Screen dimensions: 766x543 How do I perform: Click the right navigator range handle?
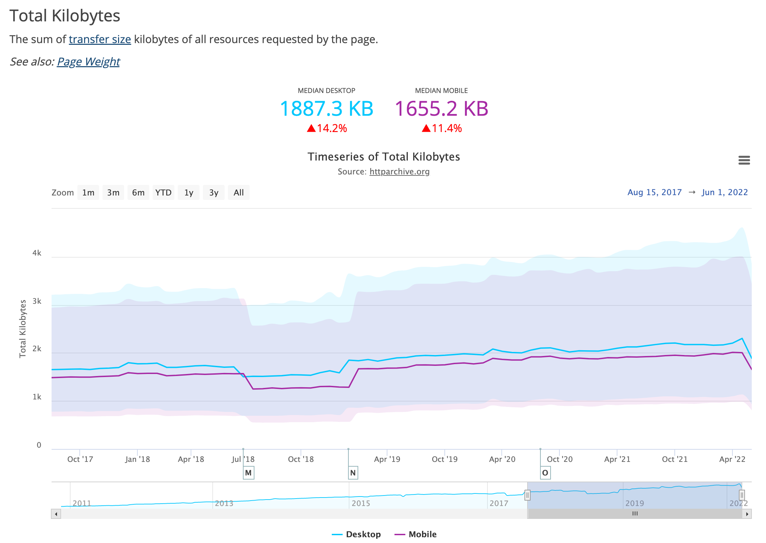[742, 495]
